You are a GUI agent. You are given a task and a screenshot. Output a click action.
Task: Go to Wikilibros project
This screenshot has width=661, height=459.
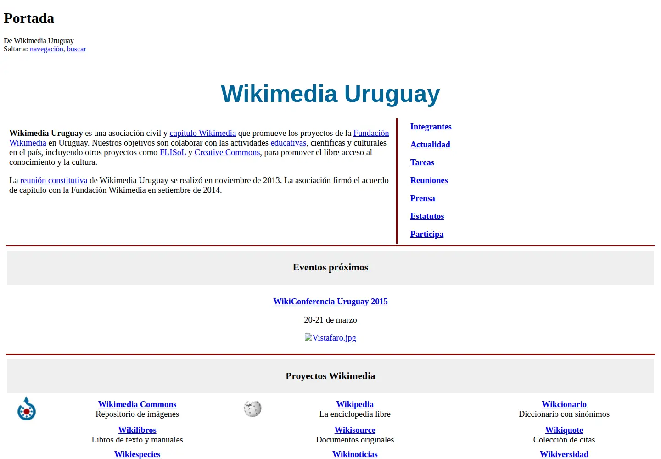point(137,430)
